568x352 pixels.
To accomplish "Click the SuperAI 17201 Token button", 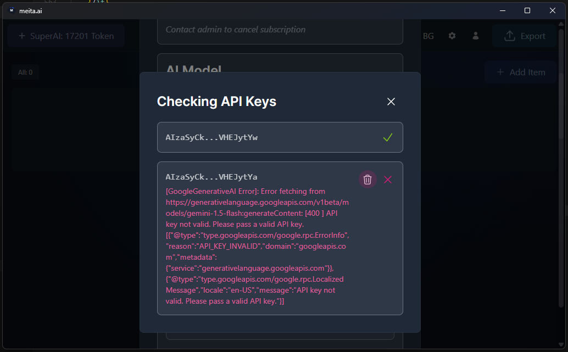I will [66, 36].
